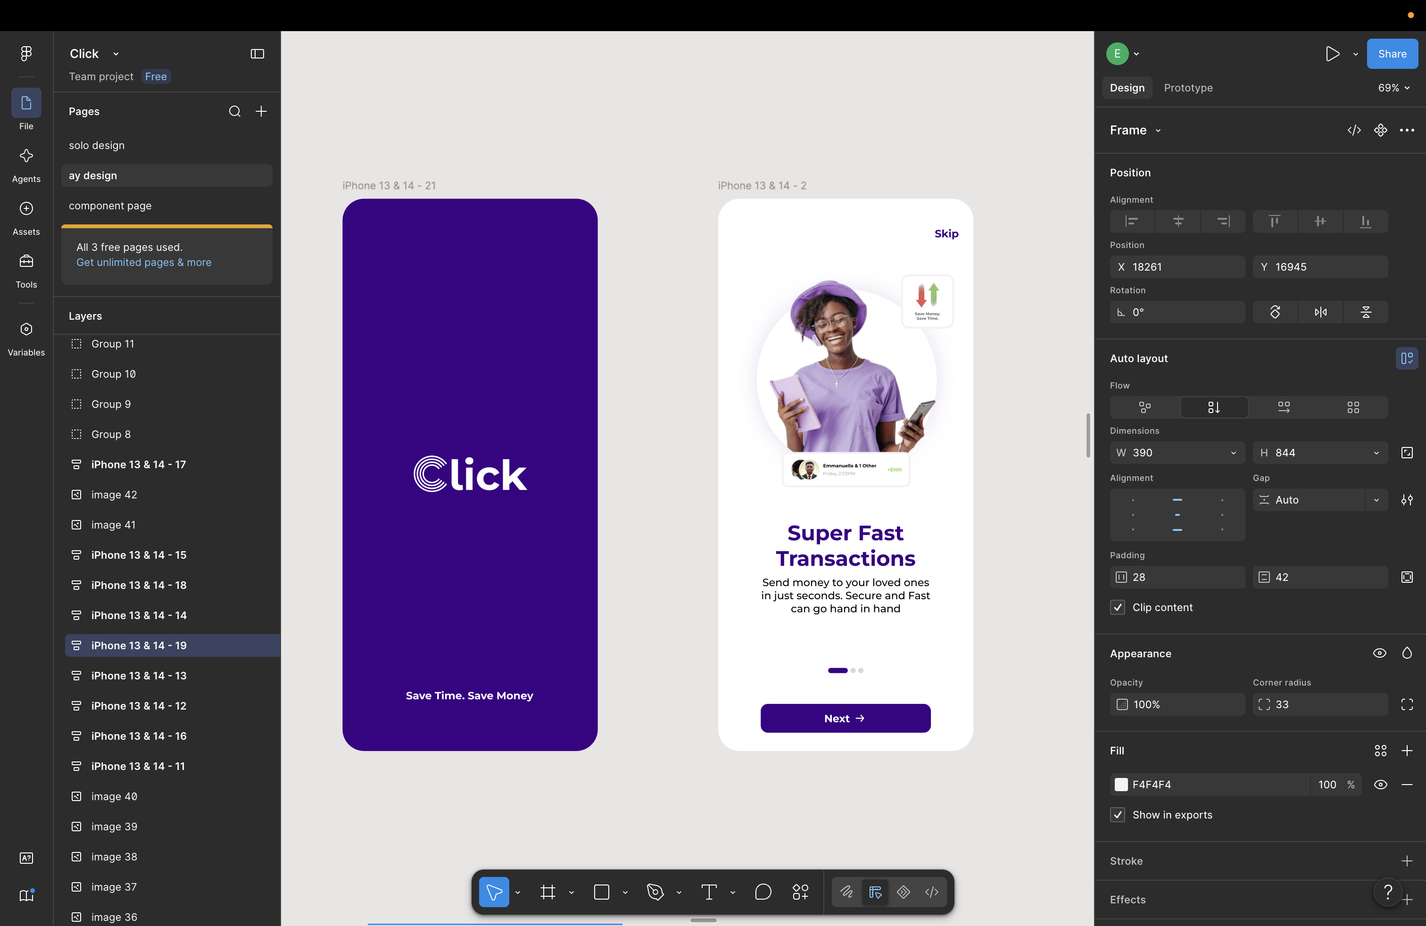Open the Gap Auto dropdown chevron
Screen dimensions: 1426x926
(1376, 500)
